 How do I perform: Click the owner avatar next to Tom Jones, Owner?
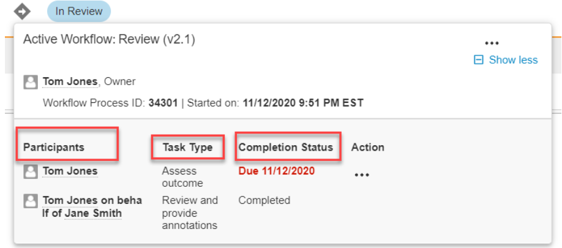tap(31, 82)
